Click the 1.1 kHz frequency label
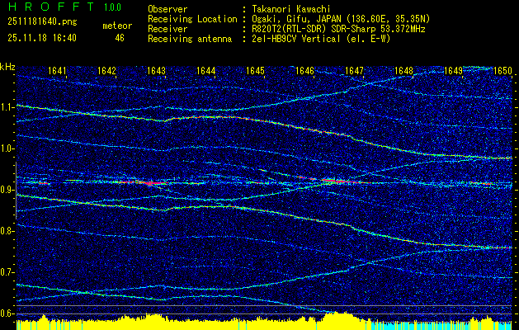This screenshot has height=330, width=519. click(7, 107)
